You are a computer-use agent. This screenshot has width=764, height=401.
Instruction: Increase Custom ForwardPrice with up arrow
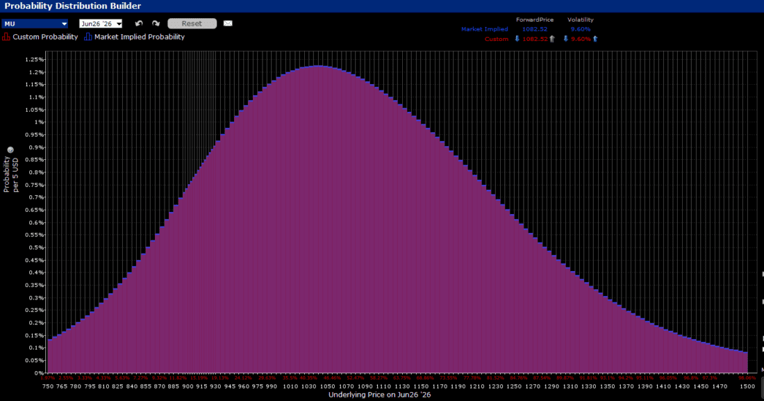[552, 38]
